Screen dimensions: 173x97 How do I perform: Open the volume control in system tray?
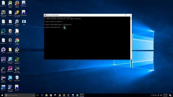(x=156, y=95)
